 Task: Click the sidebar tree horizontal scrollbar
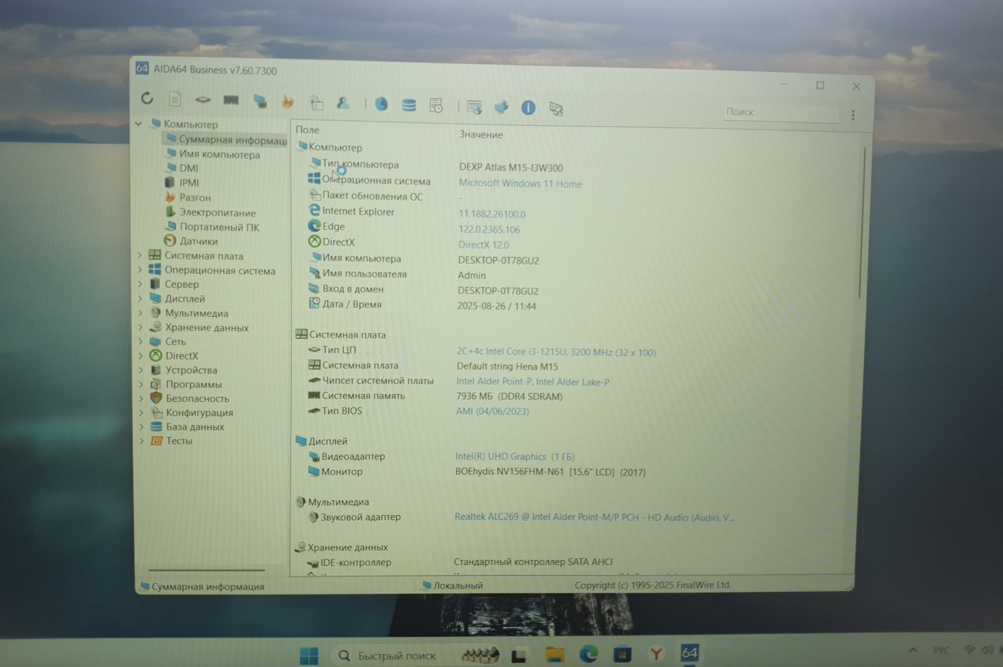pyautogui.click(x=207, y=569)
